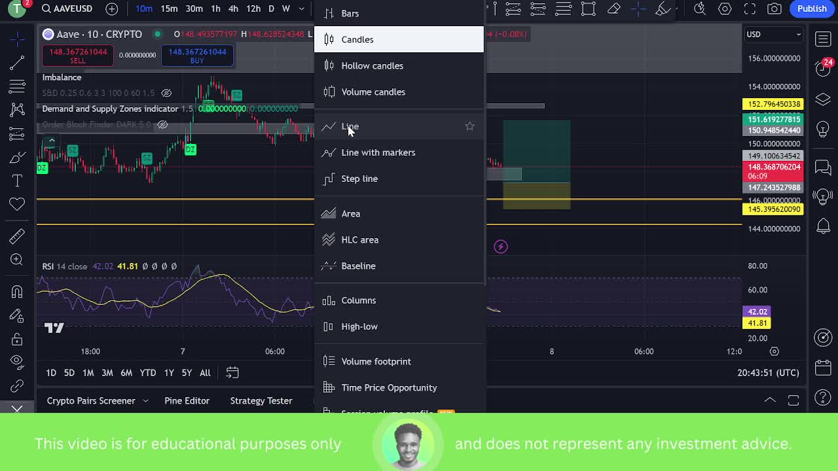Choose Volume candles chart type

(399, 92)
